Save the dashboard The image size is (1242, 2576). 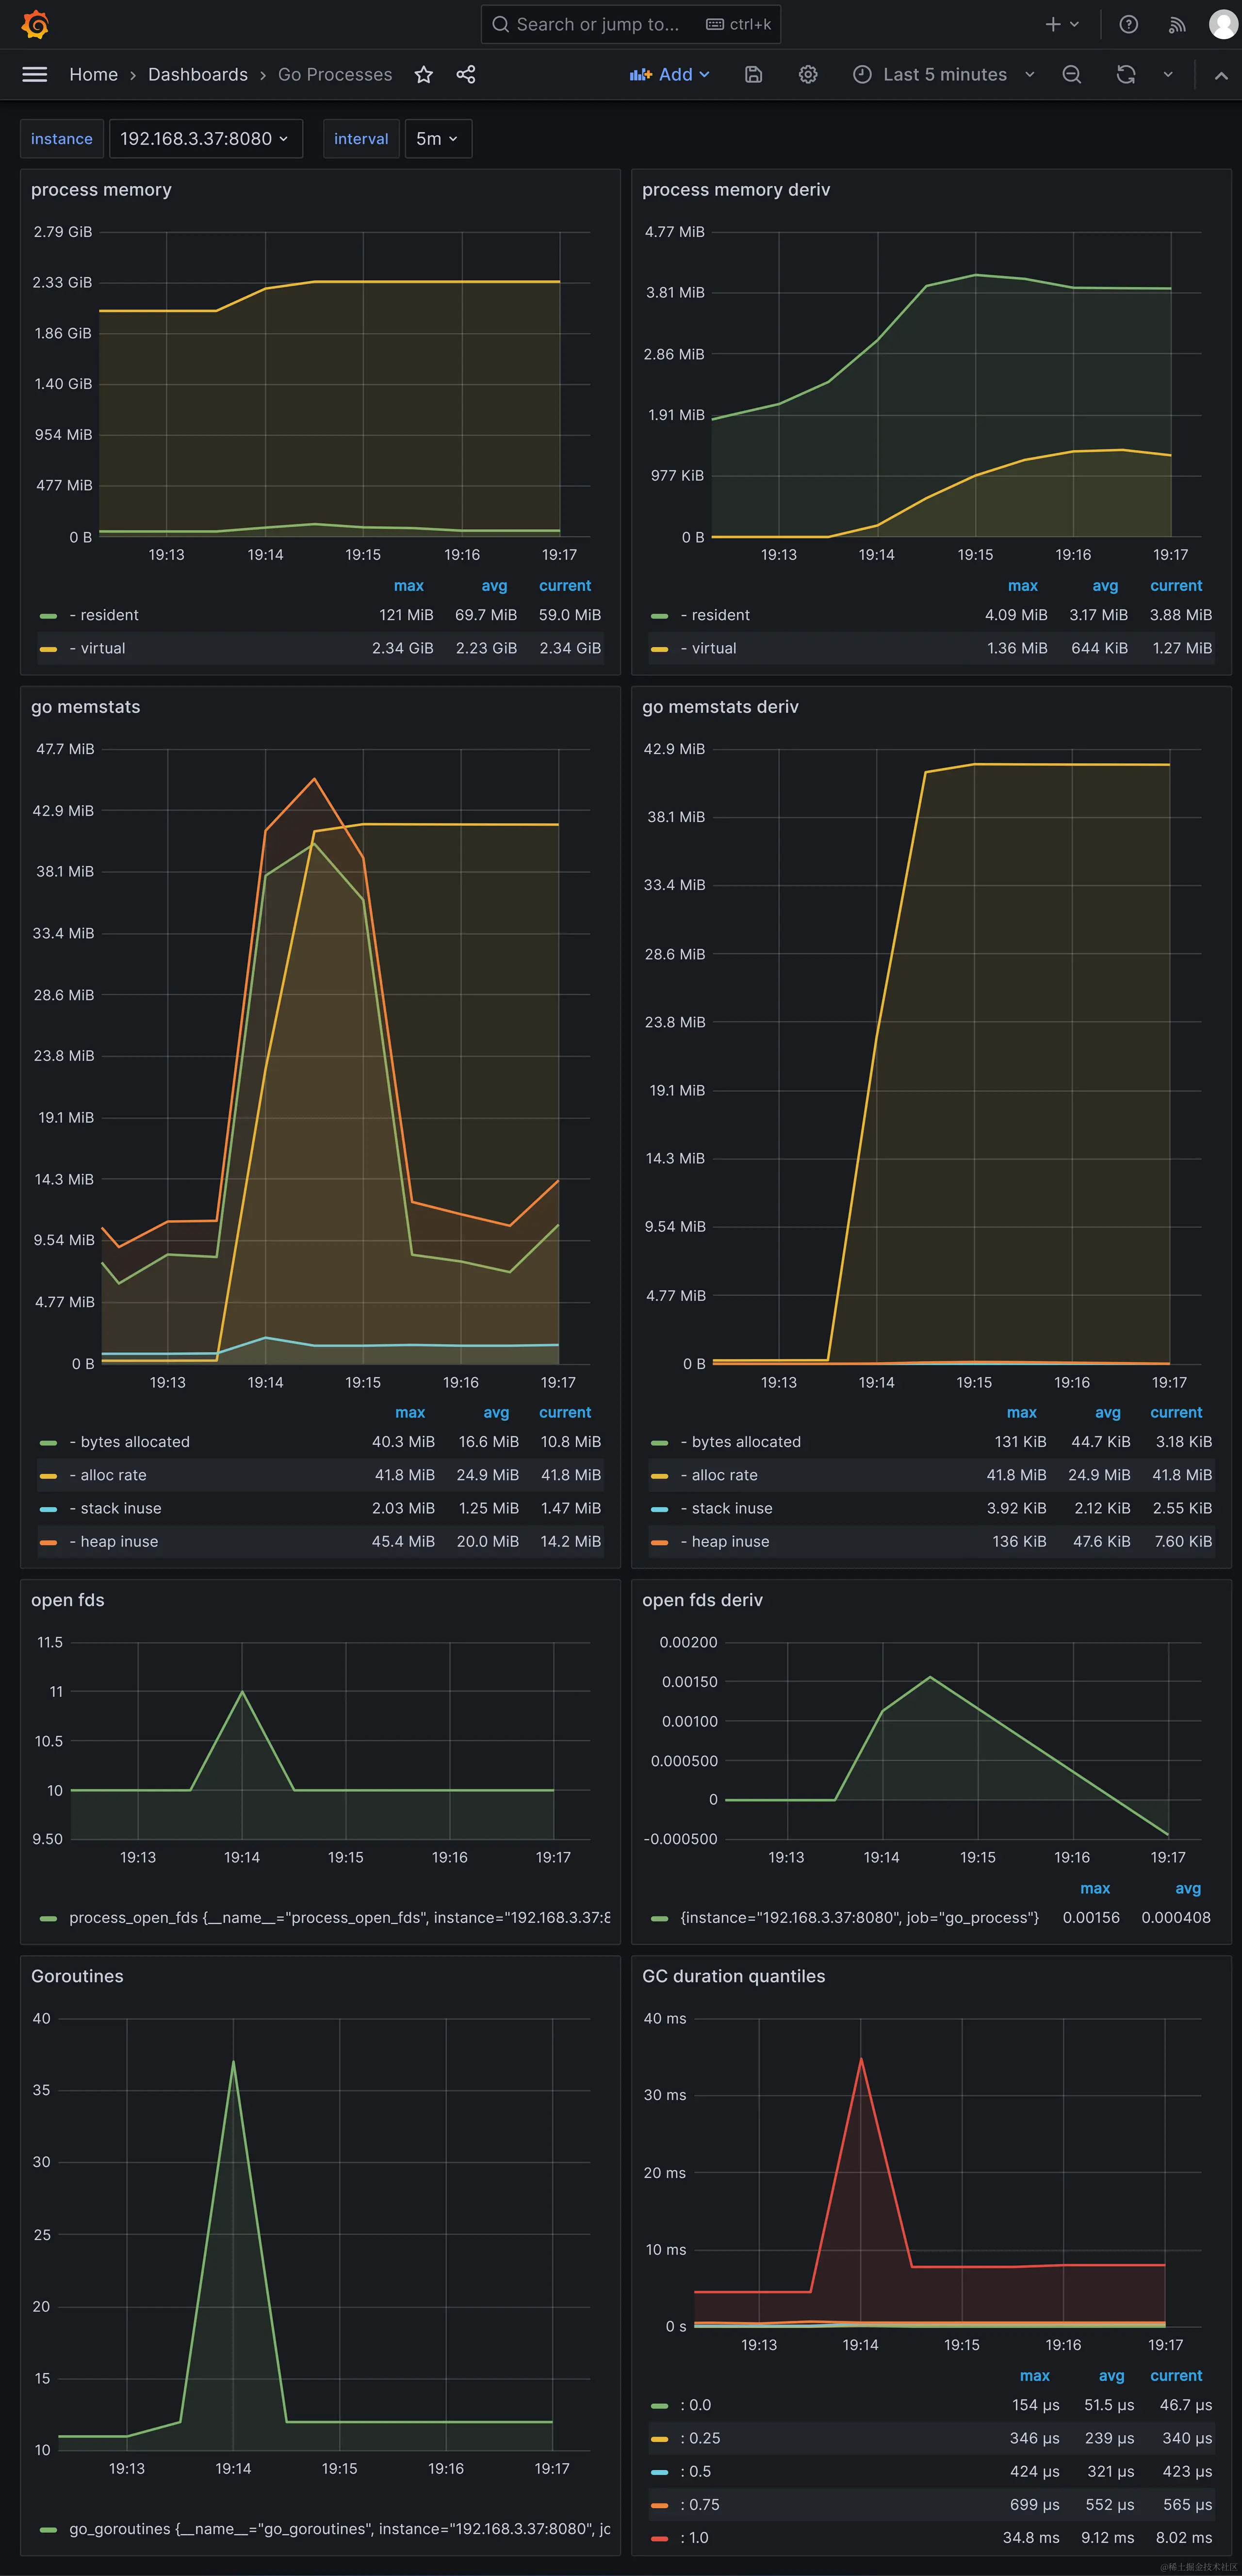coord(753,74)
